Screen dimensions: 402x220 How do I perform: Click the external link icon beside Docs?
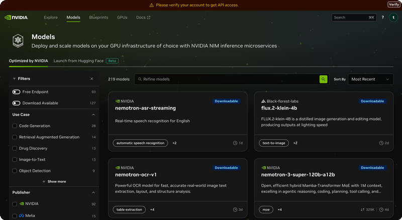click(148, 18)
